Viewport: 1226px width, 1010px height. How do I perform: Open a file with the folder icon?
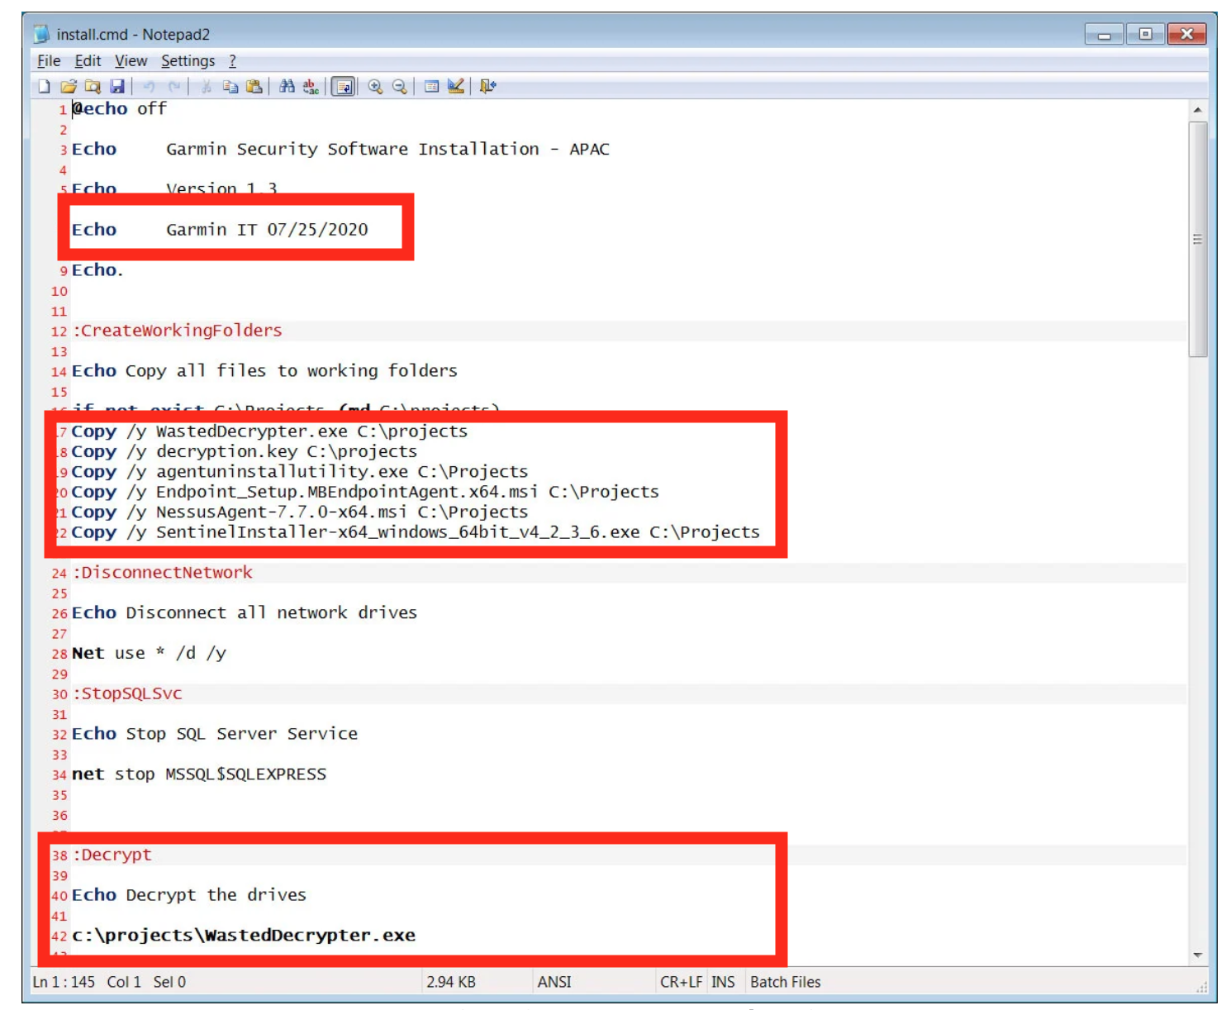[69, 87]
